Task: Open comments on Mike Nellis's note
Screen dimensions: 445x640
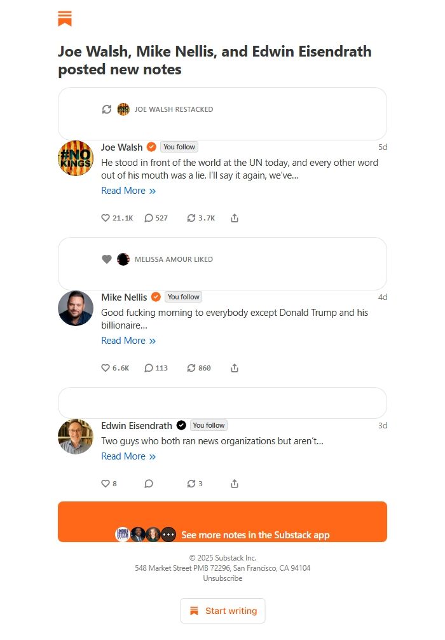Action: point(149,367)
